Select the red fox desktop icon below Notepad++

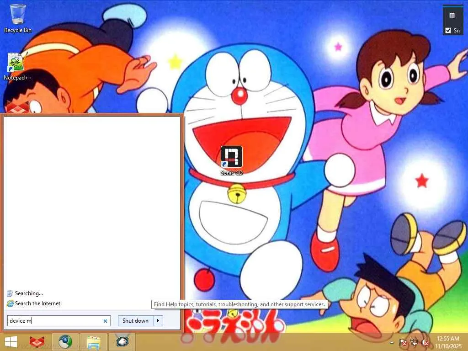18,107
